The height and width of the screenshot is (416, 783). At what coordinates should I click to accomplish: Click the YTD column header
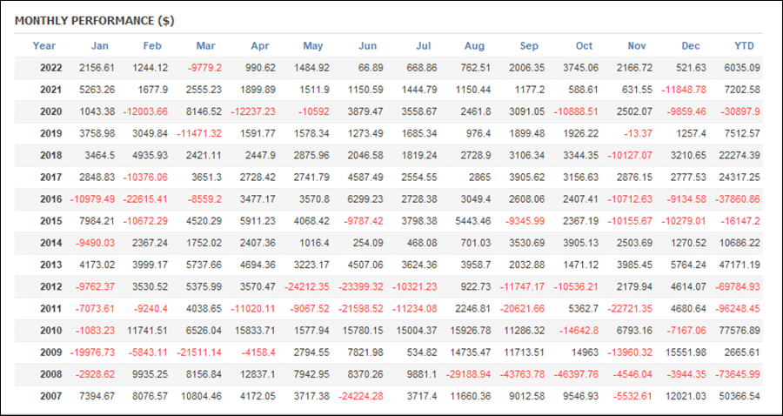point(744,46)
